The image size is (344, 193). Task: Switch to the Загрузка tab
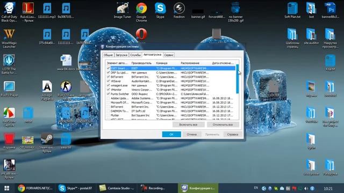pos(121,55)
